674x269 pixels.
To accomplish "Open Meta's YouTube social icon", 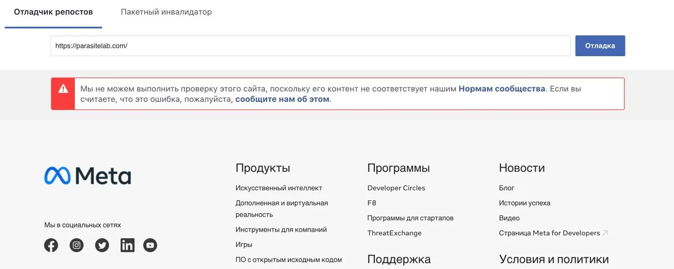I will click(150, 245).
